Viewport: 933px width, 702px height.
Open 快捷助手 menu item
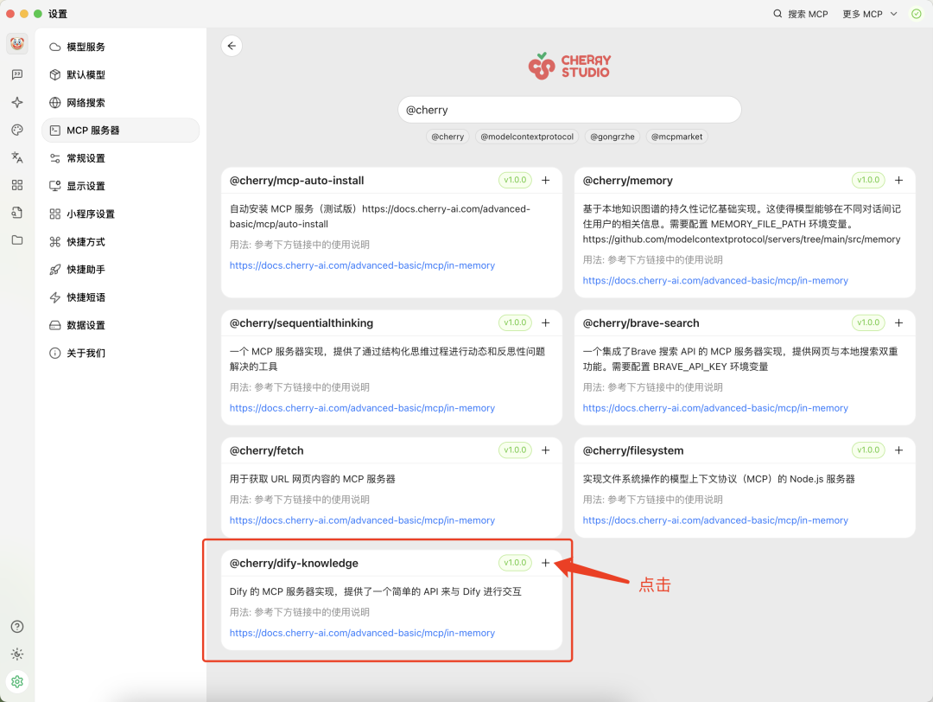(120, 269)
